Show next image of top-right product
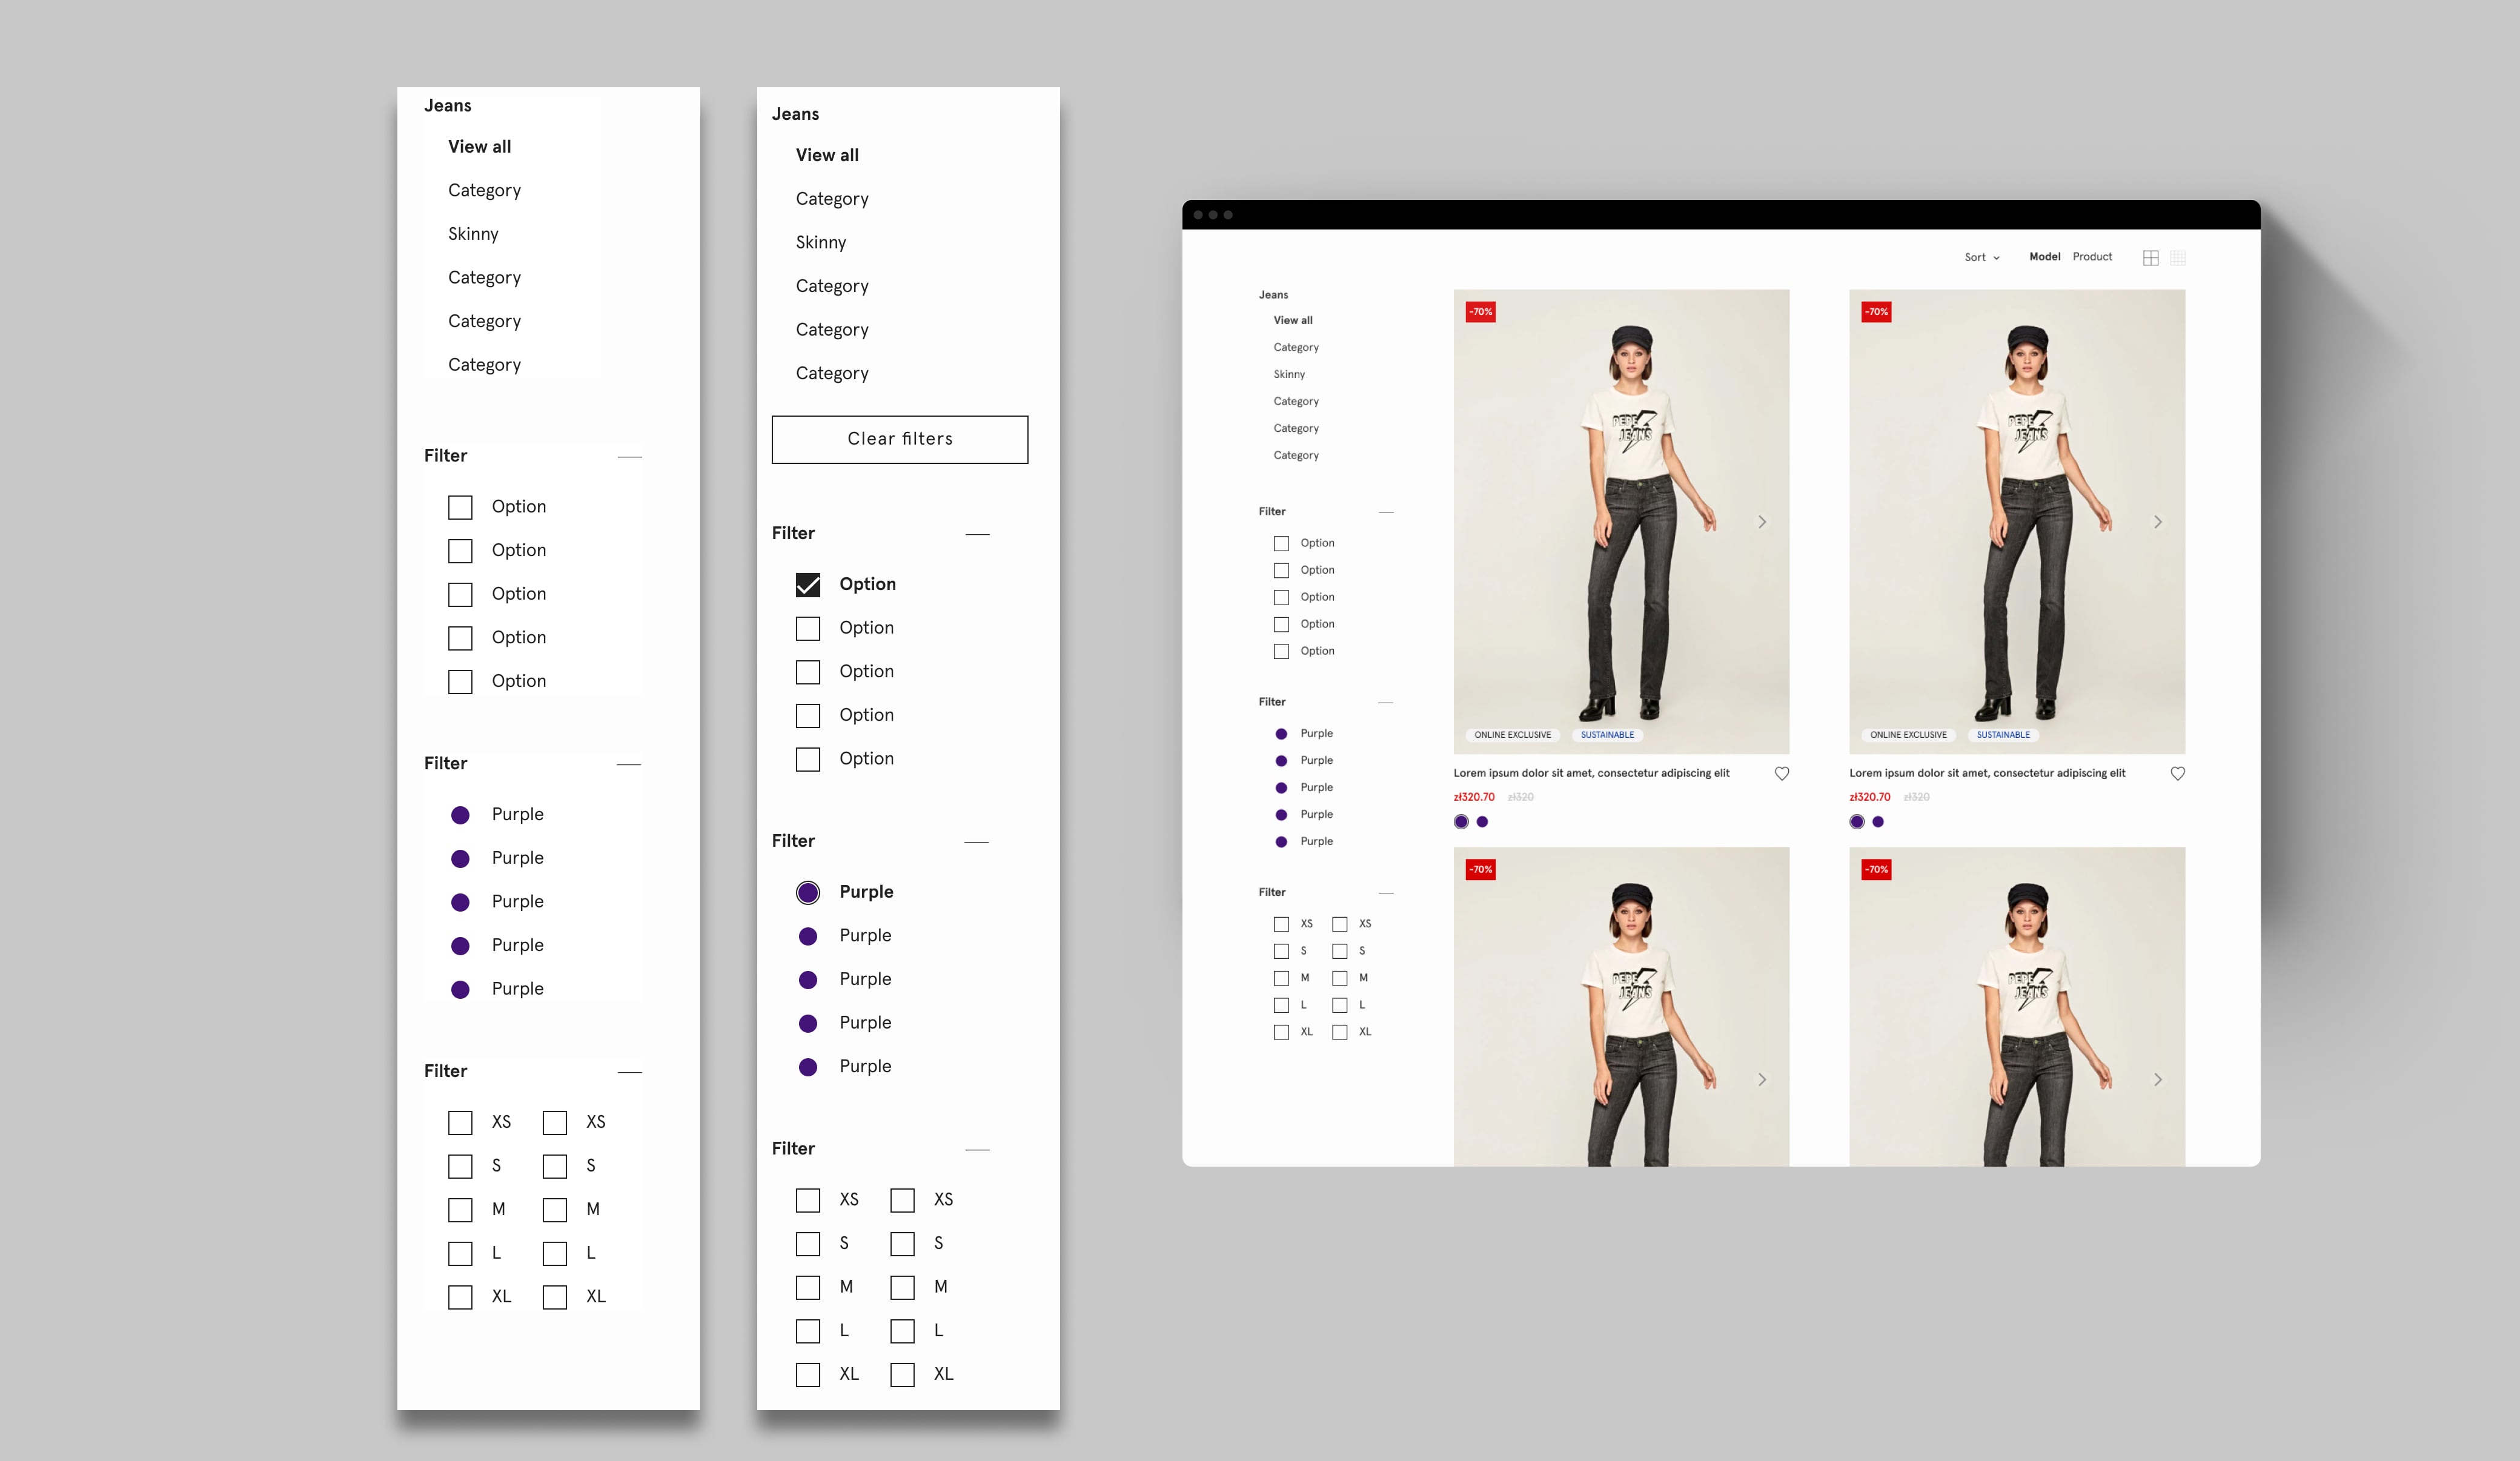This screenshot has width=2520, height=1461. (2157, 522)
